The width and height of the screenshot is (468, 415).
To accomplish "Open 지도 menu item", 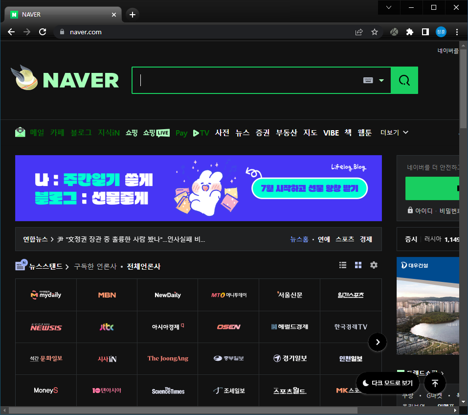I will pyautogui.click(x=310, y=132).
